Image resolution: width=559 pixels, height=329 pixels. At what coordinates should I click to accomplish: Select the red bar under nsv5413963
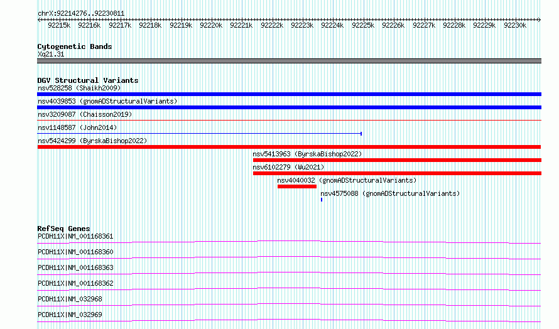[397, 160]
